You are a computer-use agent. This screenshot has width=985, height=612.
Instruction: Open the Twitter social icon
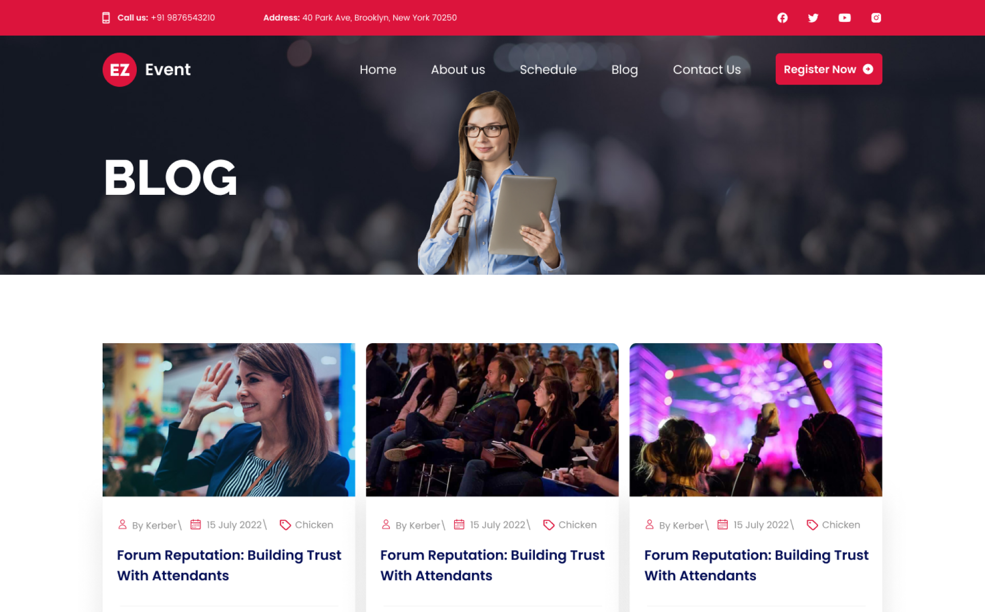pos(813,18)
